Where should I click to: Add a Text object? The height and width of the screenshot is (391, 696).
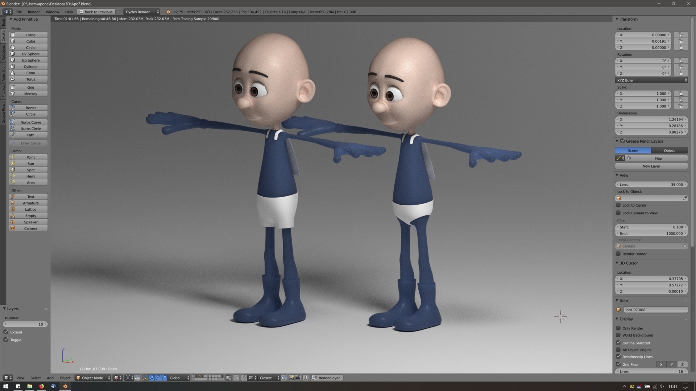(x=28, y=197)
